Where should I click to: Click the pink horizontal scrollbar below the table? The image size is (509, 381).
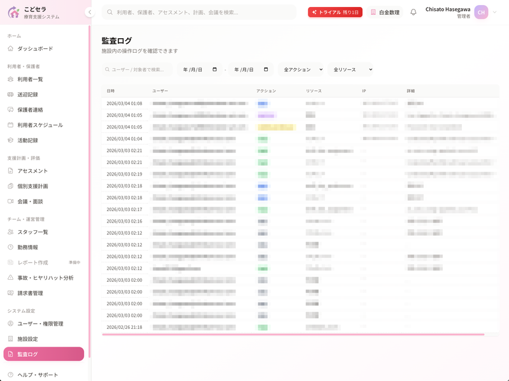tap(293, 333)
